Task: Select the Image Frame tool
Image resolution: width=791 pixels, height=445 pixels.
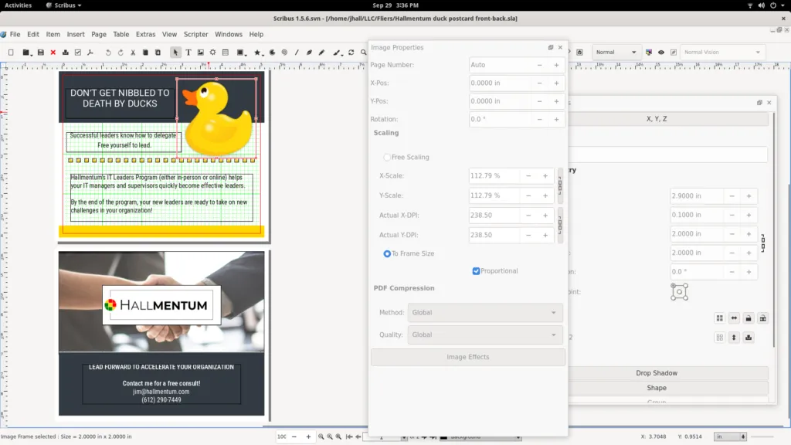Action: (x=201, y=53)
